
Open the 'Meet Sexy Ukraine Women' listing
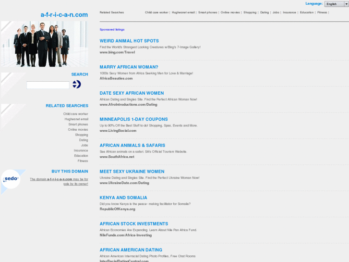click(132, 171)
